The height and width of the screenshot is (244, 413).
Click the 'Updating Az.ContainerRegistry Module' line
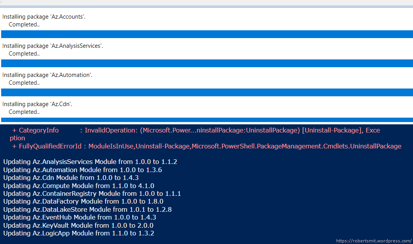pos(92,193)
